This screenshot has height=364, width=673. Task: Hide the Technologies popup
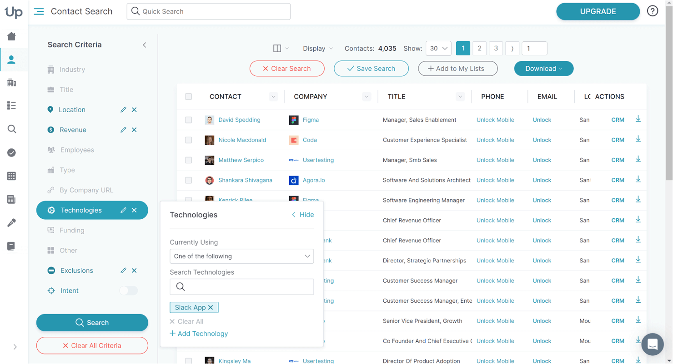(303, 215)
